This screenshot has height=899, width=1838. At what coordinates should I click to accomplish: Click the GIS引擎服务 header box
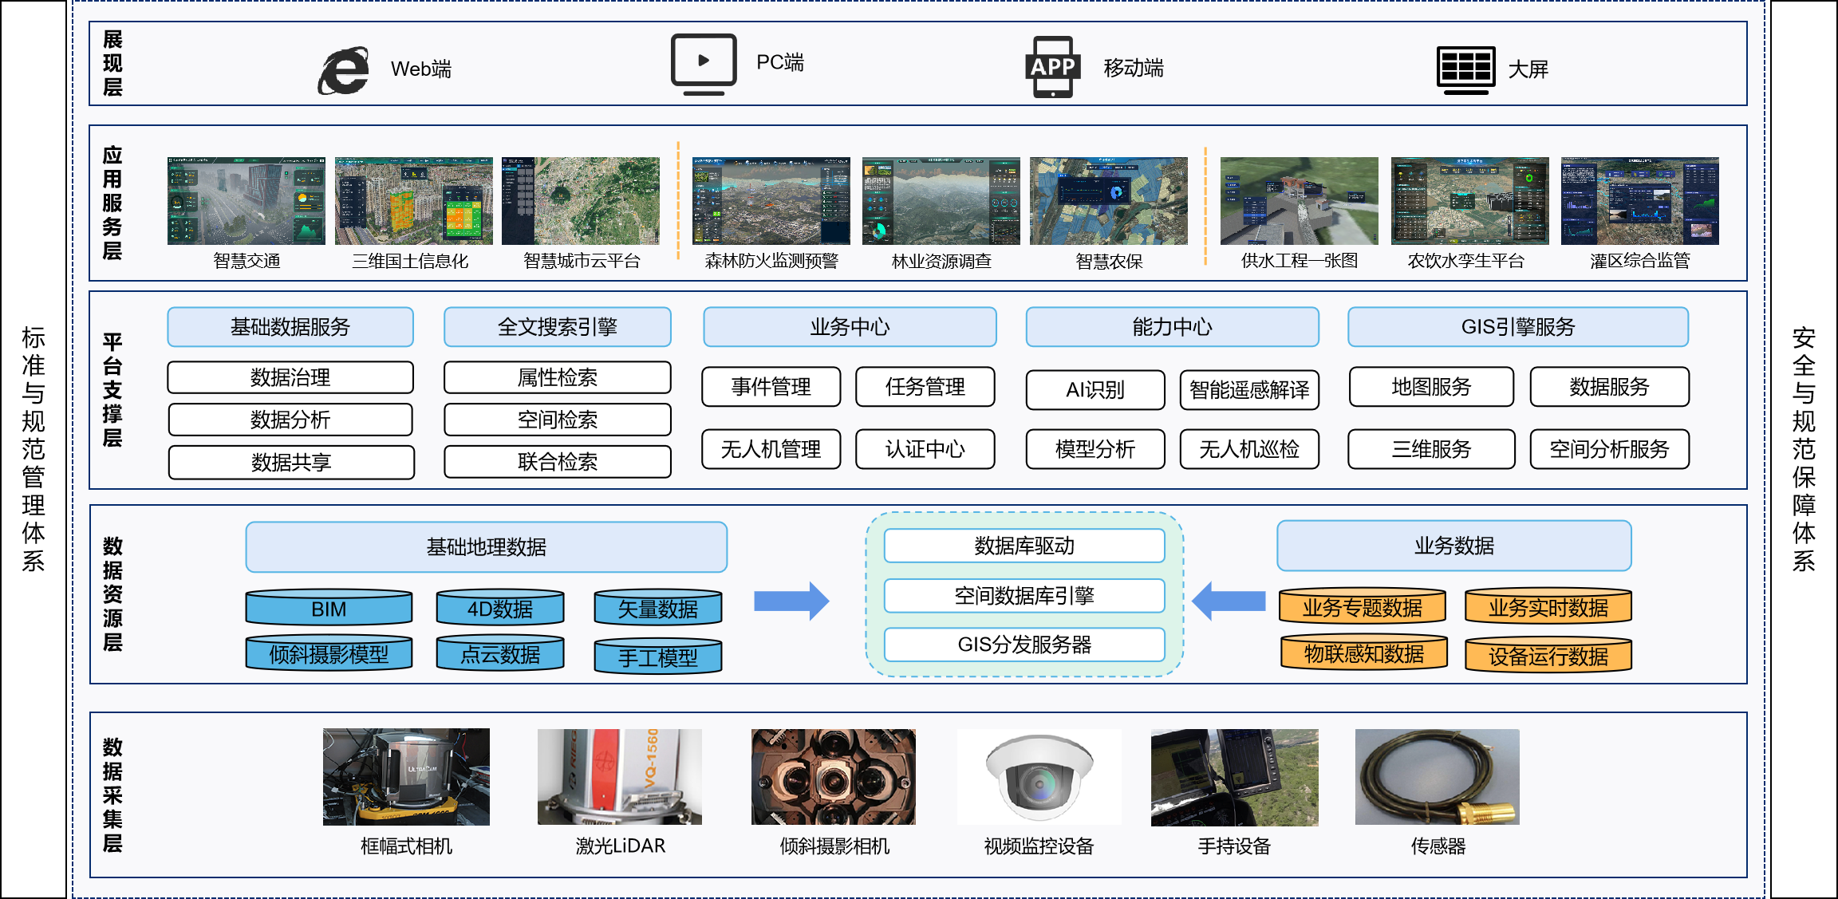pos(1517,327)
